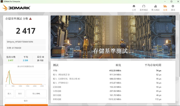The image size is (180, 106).
Task: Click the blue average score 2 258
Action: pyautogui.click(x=25, y=60)
